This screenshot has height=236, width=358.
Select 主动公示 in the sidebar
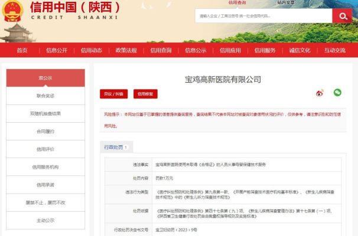coord(45,220)
